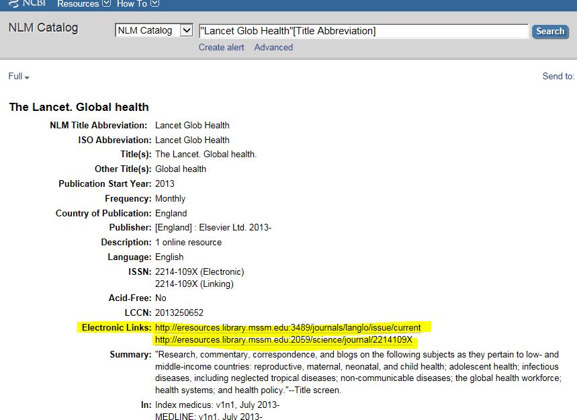Image resolution: width=577 pixels, height=420 pixels.
Task: Click the '2214-109X (Electronic)' ISSN text
Action: click(199, 272)
